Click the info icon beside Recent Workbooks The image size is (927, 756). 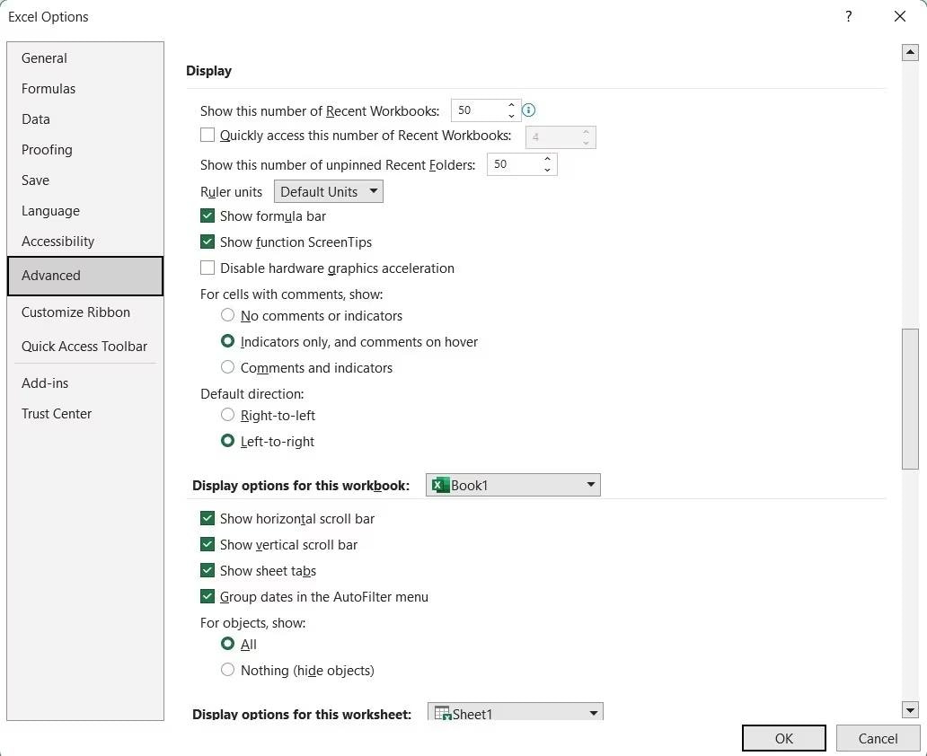point(529,110)
